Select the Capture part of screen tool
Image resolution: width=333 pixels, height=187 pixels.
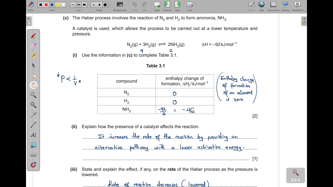tap(33, 145)
